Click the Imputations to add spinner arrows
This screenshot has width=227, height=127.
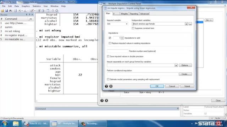click(x=122, y=38)
